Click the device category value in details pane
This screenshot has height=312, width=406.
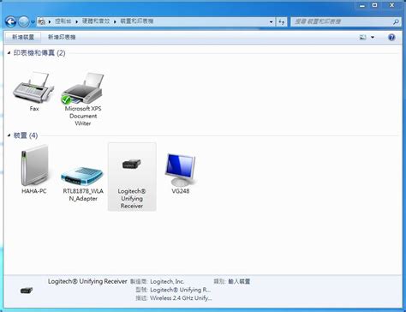pos(239,281)
